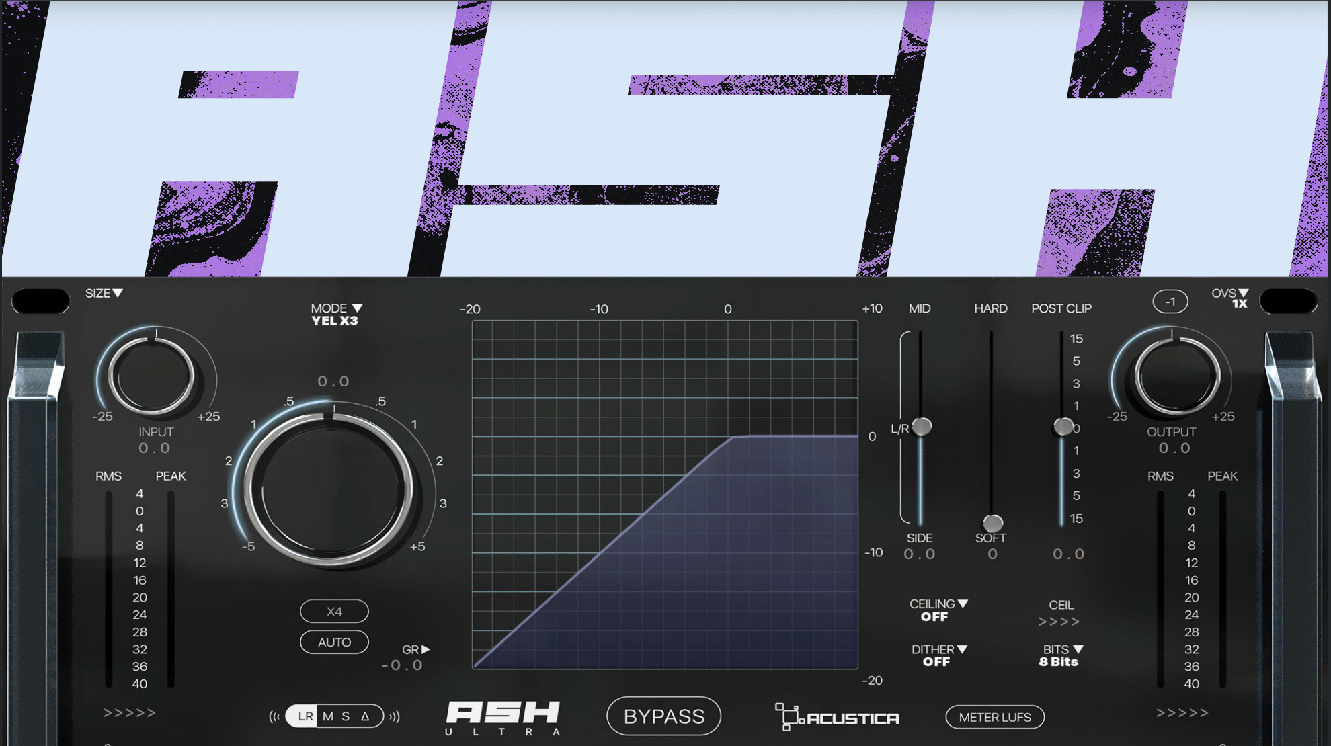The image size is (1331, 746).
Task: Toggle the X4 button
Action: click(x=334, y=612)
